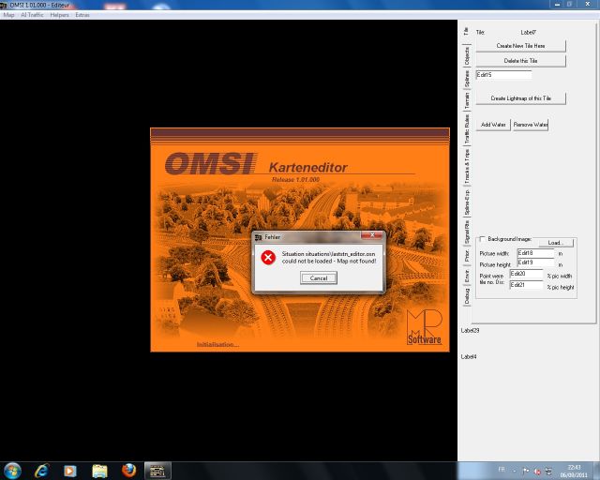The height and width of the screenshot is (480, 600).
Task: Click Create Lightmap of this Tile
Action: click(x=520, y=98)
